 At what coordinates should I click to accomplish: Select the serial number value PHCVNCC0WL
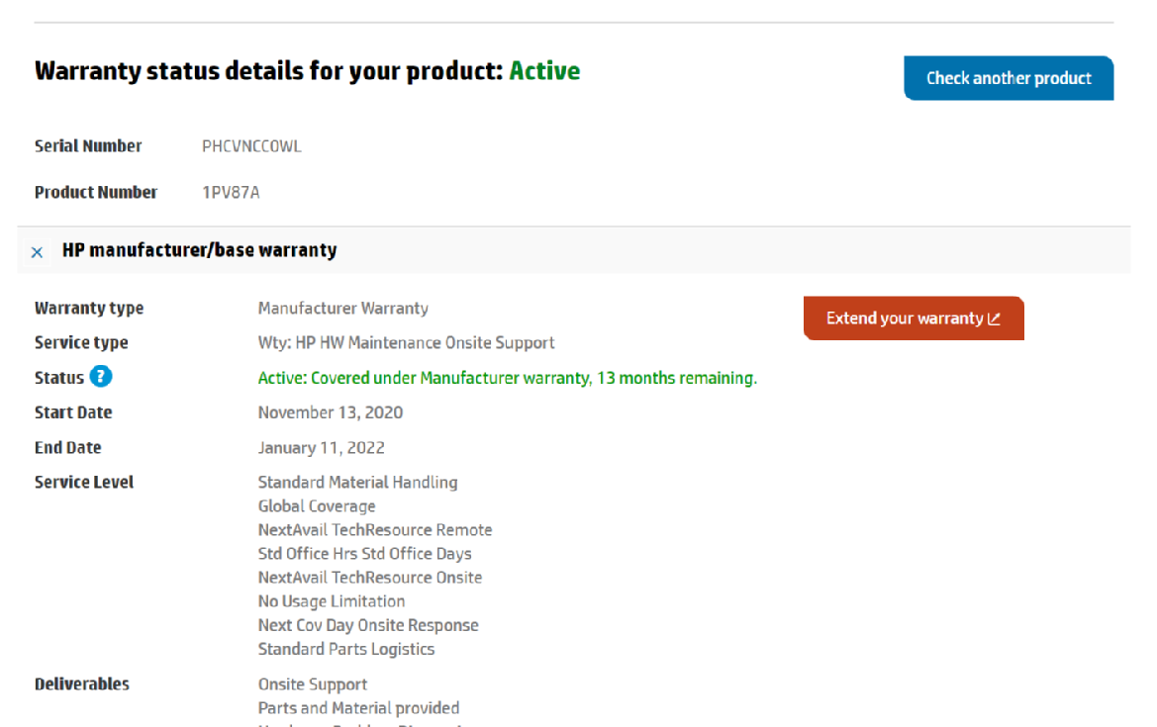point(251,146)
